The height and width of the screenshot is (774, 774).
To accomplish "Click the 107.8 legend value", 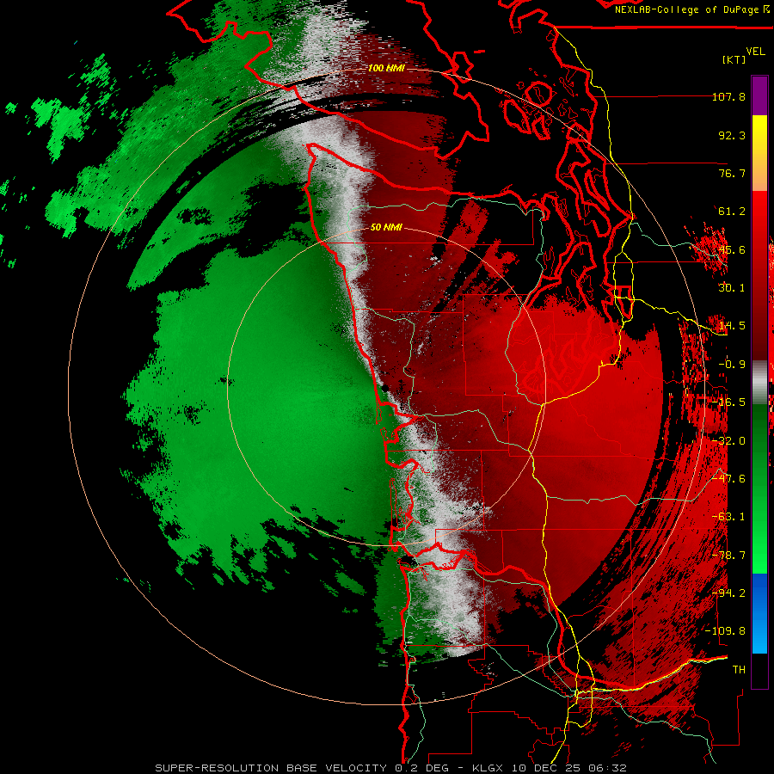I will (728, 96).
